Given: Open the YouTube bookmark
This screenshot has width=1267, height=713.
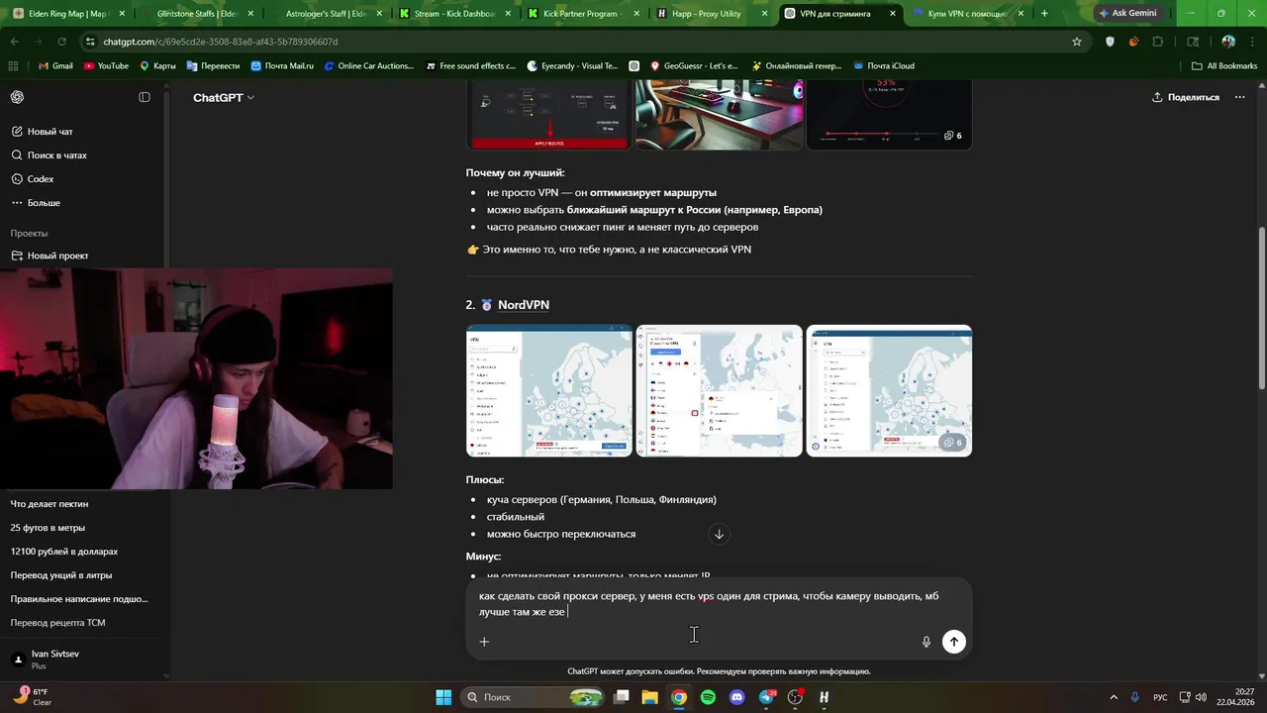Looking at the screenshot, I should pos(106,66).
